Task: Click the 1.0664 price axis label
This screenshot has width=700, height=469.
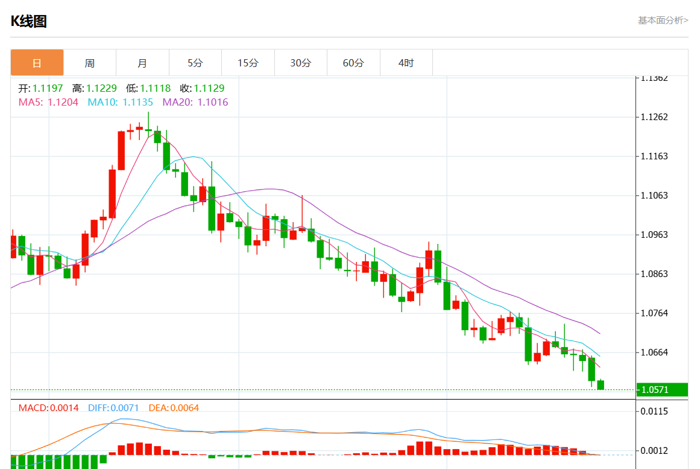Action: click(x=654, y=353)
